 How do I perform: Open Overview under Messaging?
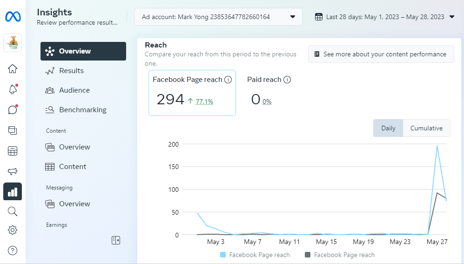point(83,204)
